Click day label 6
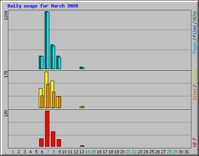The height and width of the screenshot is (156, 199). click(42, 152)
